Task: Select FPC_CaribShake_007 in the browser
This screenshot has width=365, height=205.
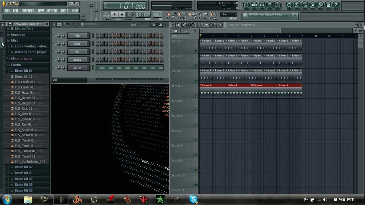Action: tap(30, 162)
